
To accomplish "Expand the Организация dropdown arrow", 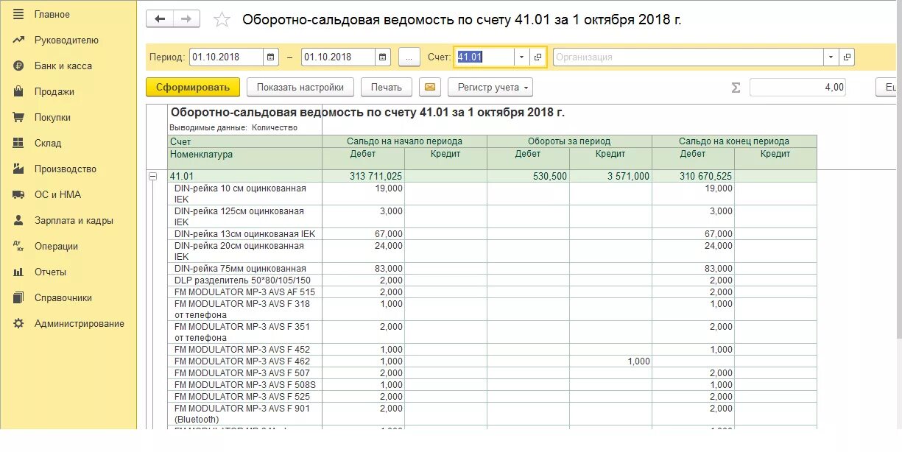I will (x=831, y=57).
